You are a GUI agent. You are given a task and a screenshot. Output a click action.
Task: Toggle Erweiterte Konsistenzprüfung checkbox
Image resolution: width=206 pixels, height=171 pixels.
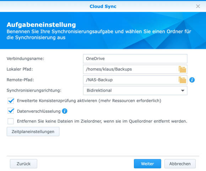[11, 101]
